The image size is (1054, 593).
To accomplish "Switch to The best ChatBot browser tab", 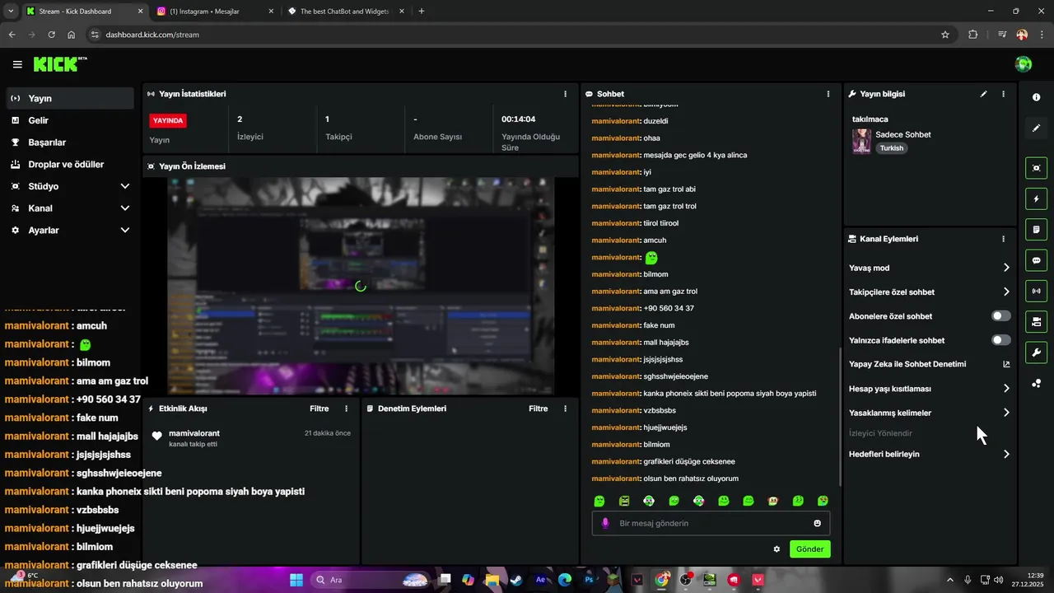I will 346,12.
